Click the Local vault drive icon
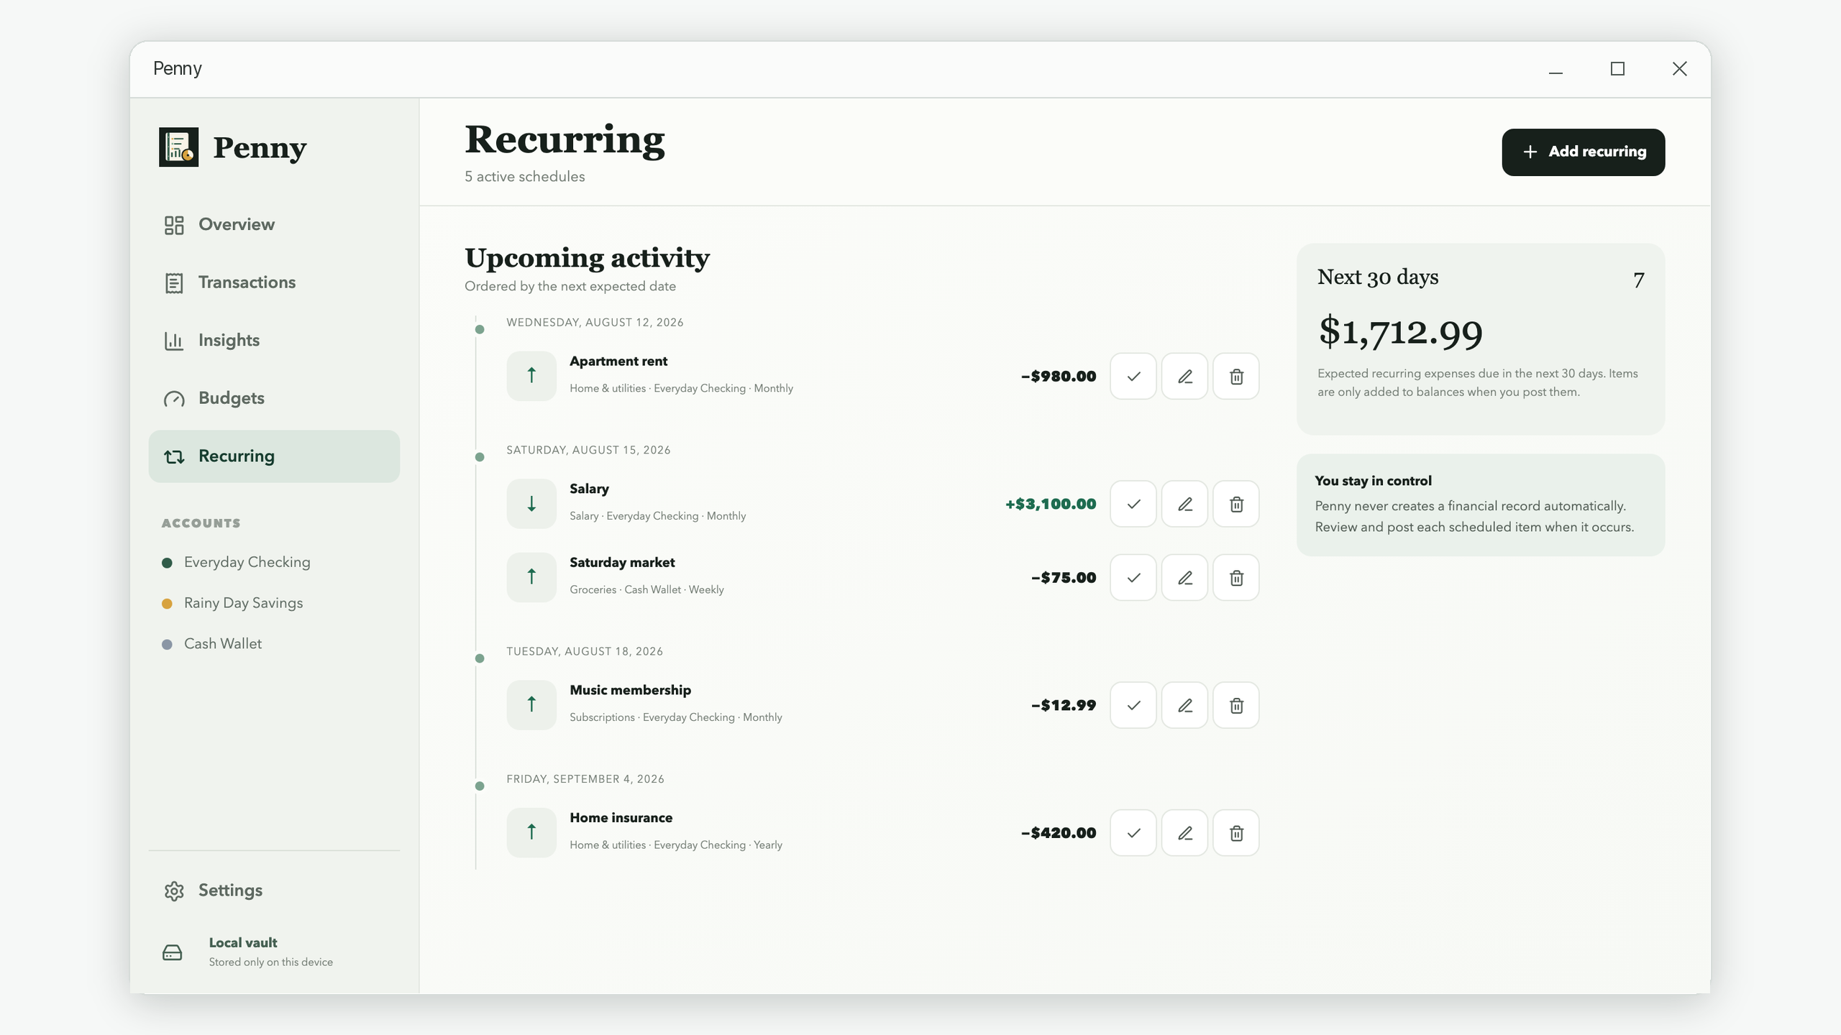 coord(173,952)
